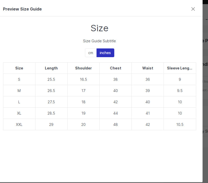Screen dimensions: 208x183
Task: Select the XXL size row label
Action: (19, 125)
